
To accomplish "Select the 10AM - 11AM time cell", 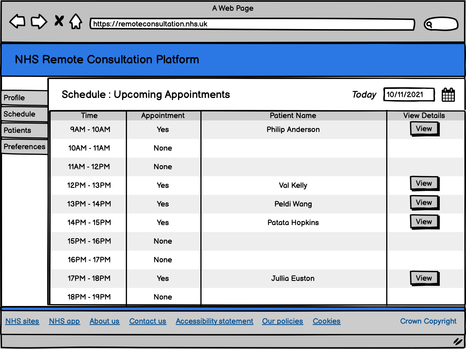I will pyautogui.click(x=89, y=148).
